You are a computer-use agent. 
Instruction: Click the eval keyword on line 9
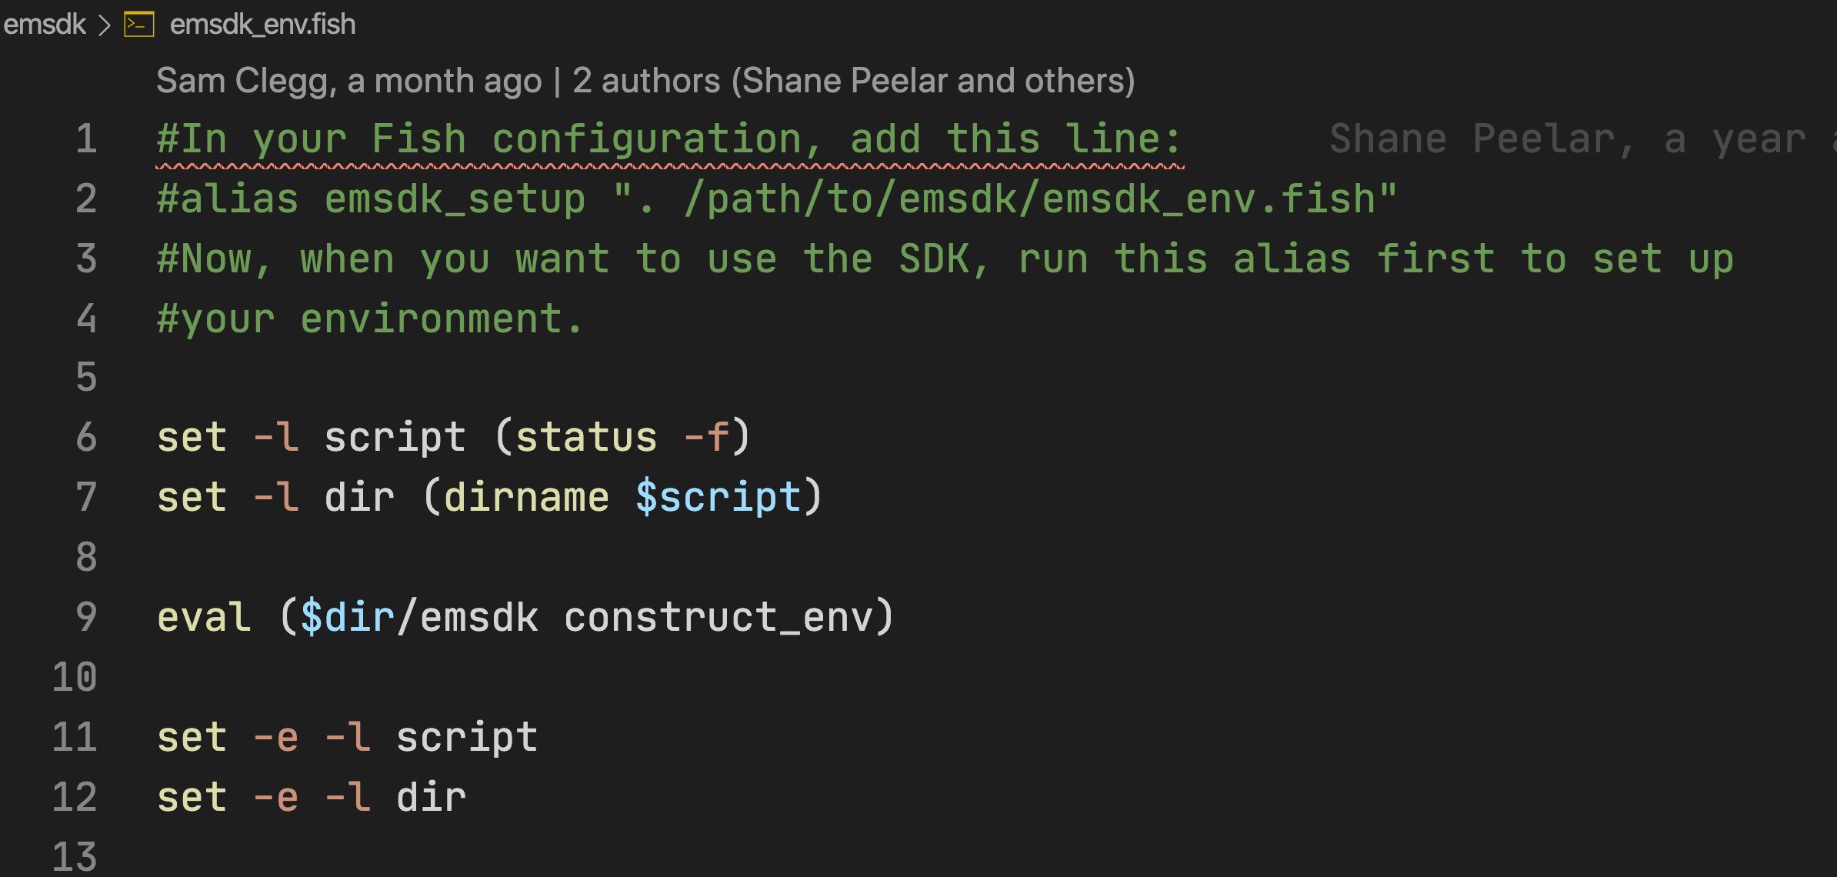204,617
